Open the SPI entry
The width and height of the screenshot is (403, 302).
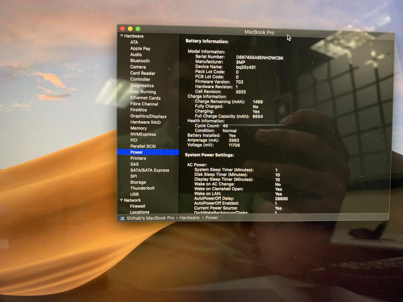(x=133, y=176)
